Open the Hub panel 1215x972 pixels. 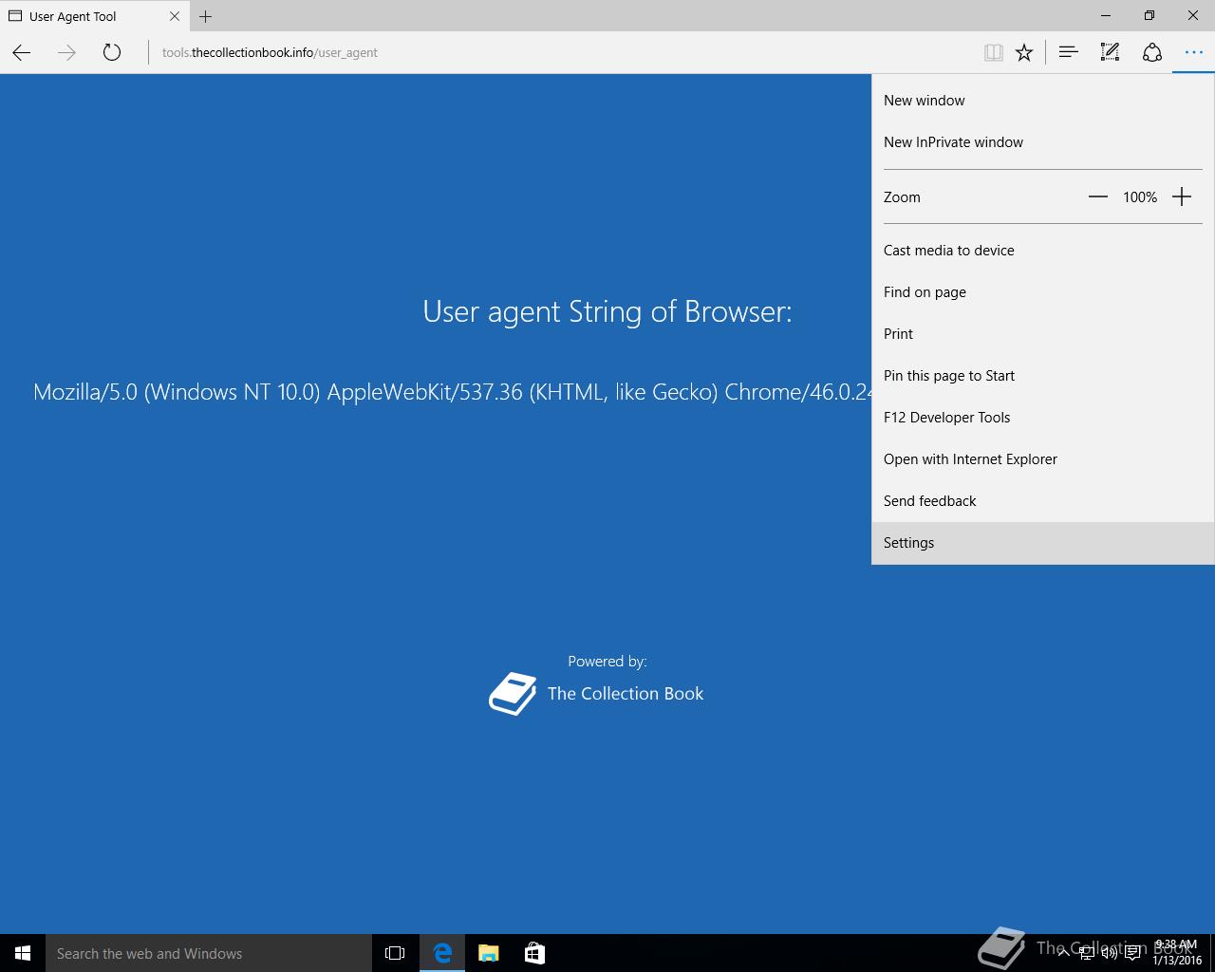pyautogui.click(x=1068, y=53)
